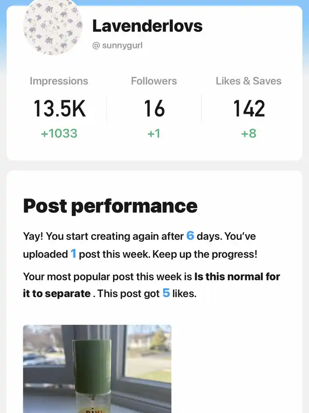Select the 142 likes and saves count
This screenshot has width=309, height=413.
pyautogui.click(x=249, y=109)
